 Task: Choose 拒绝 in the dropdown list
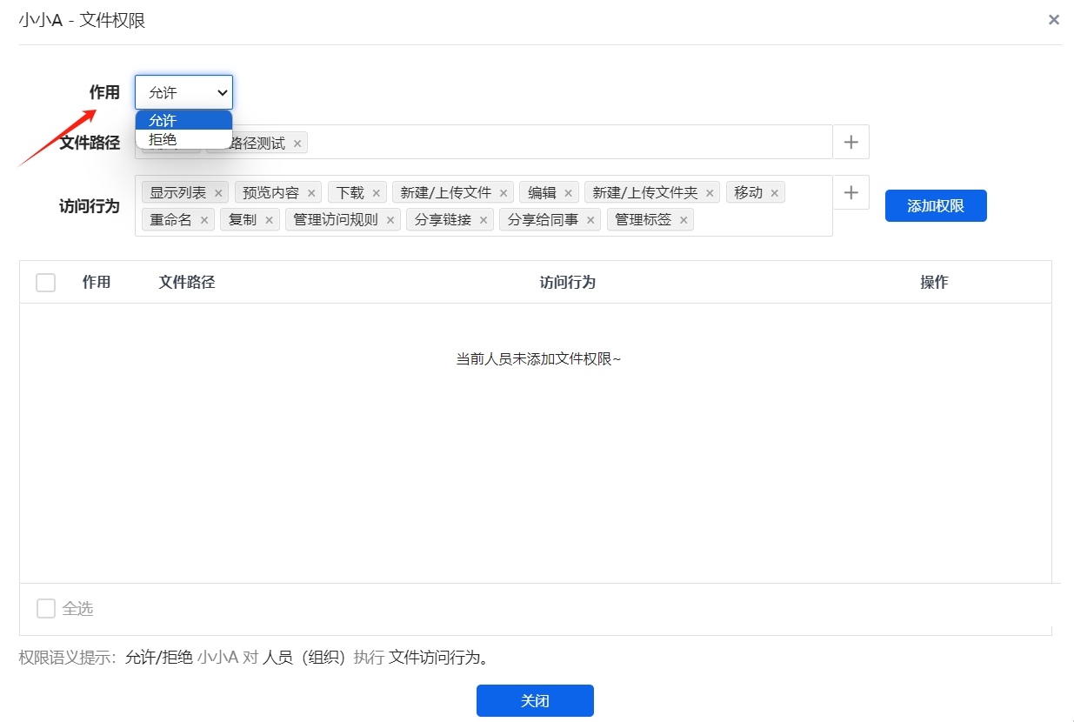click(x=183, y=139)
